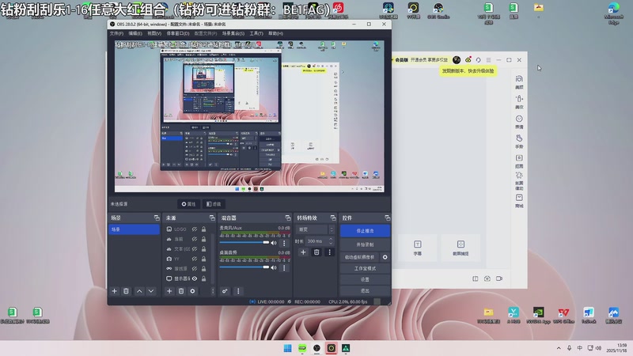Open 场景集合(S) menu in OBS
The image size is (633, 356).
click(x=233, y=33)
